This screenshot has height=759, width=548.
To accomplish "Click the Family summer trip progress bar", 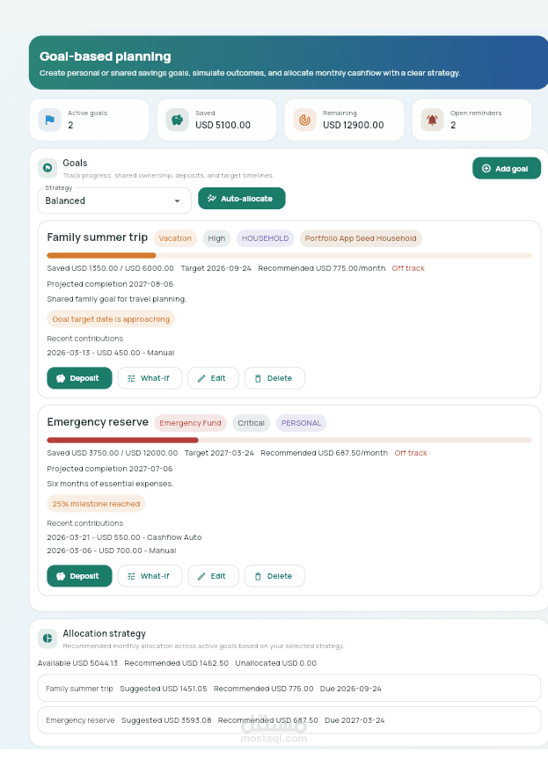I will [289, 255].
